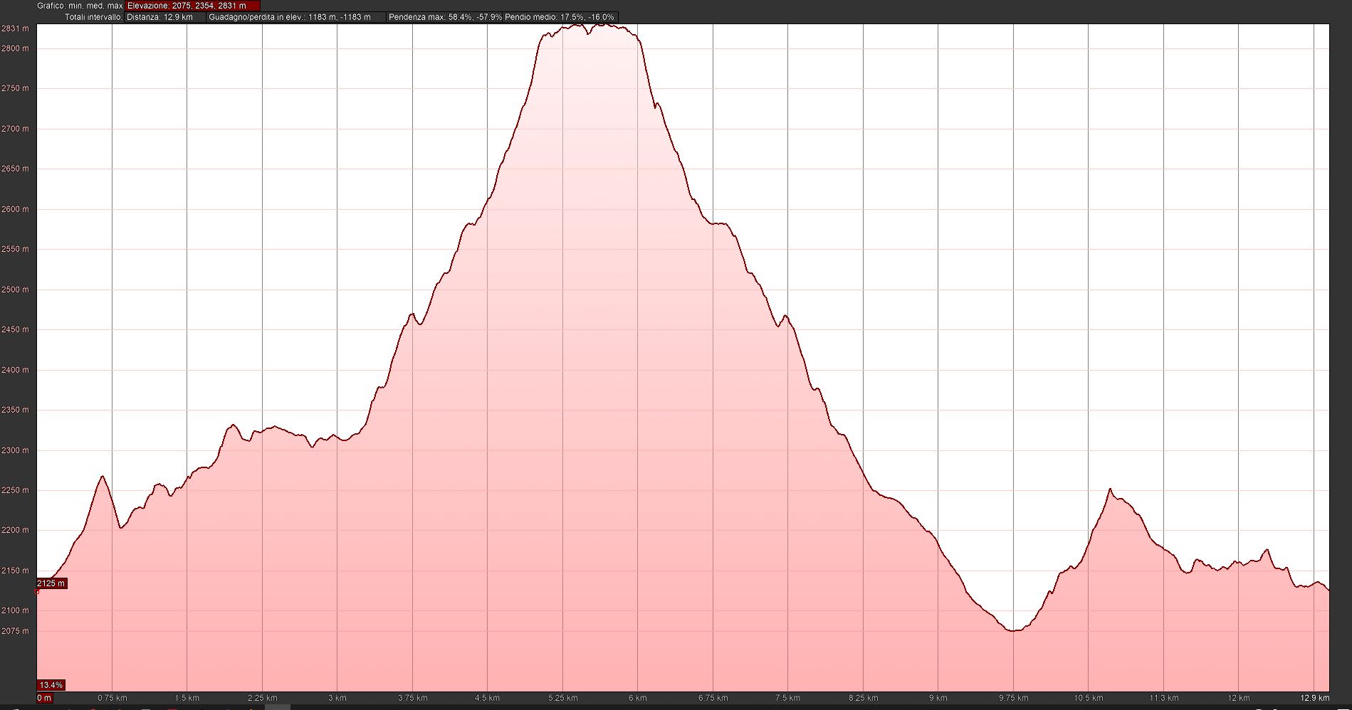Click the 2125 m elevation cursor label

click(x=51, y=583)
